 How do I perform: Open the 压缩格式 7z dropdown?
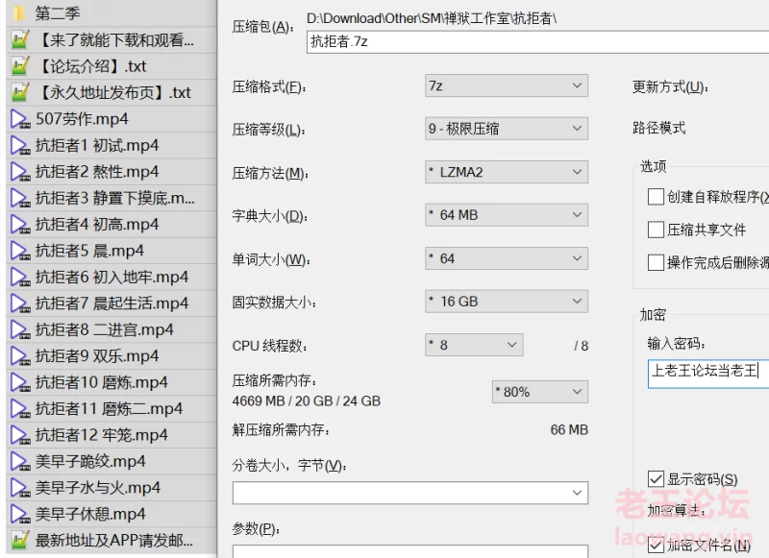point(507,85)
